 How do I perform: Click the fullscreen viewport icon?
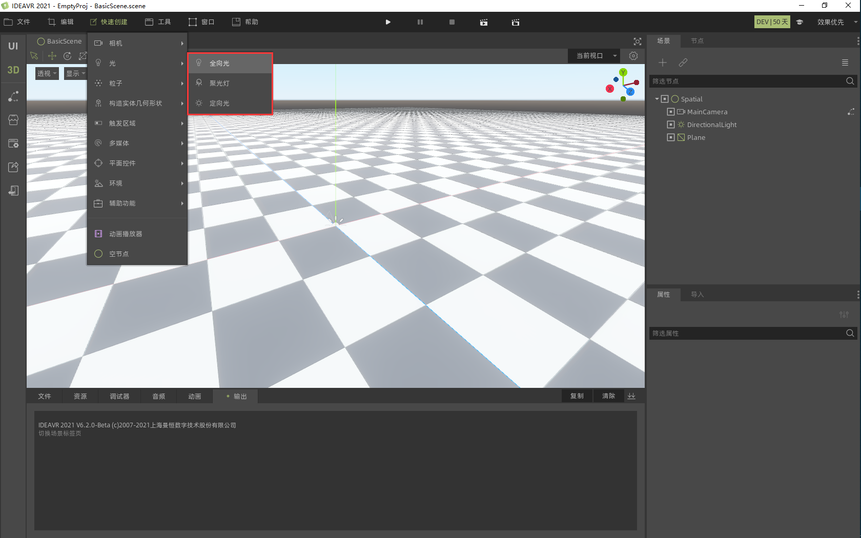point(637,42)
